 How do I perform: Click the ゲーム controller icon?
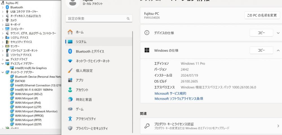coord(70,109)
